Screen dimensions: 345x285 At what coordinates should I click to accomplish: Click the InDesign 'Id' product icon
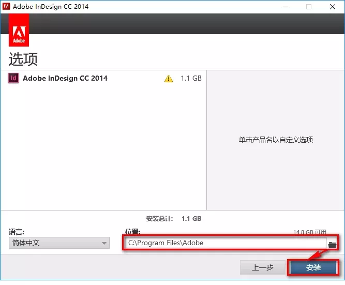point(13,79)
